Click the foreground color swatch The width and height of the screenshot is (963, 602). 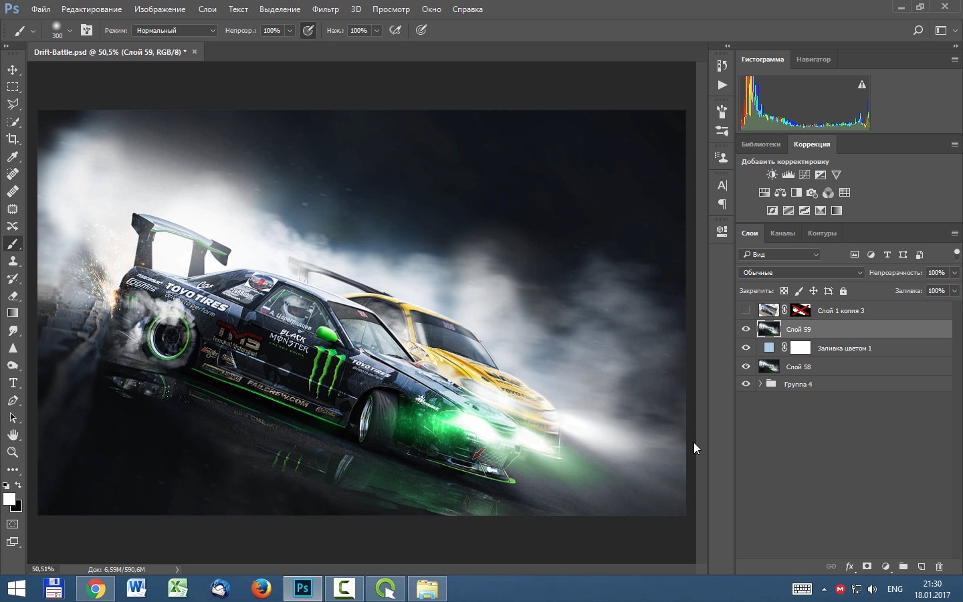click(x=9, y=499)
